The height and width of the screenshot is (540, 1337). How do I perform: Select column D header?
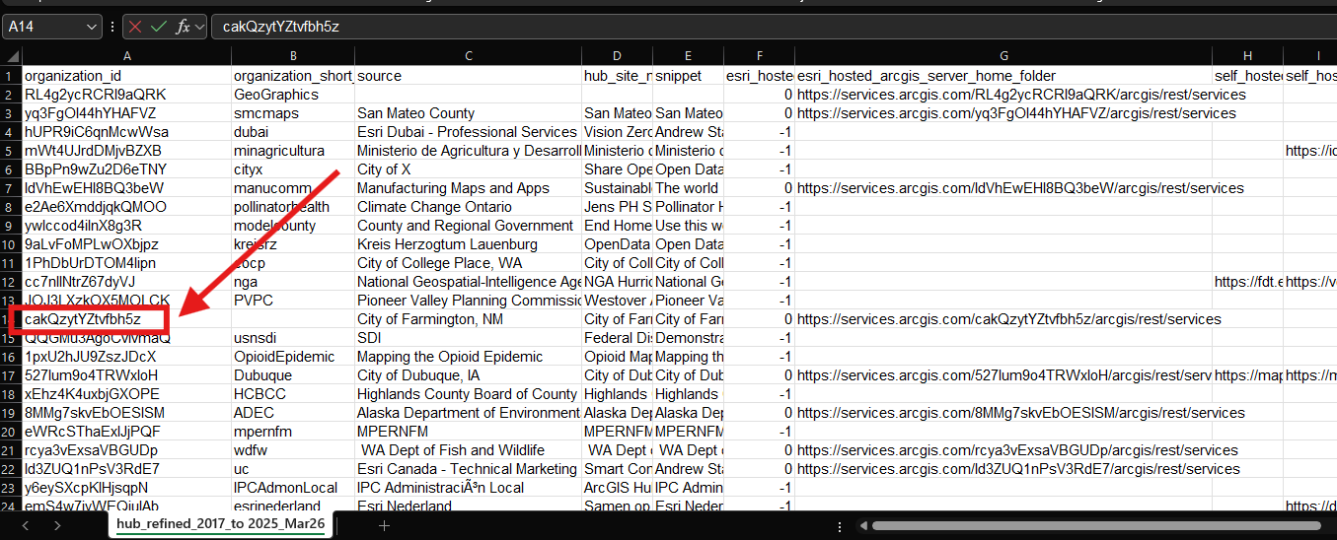pyautogui.click(x=617, y=57)
